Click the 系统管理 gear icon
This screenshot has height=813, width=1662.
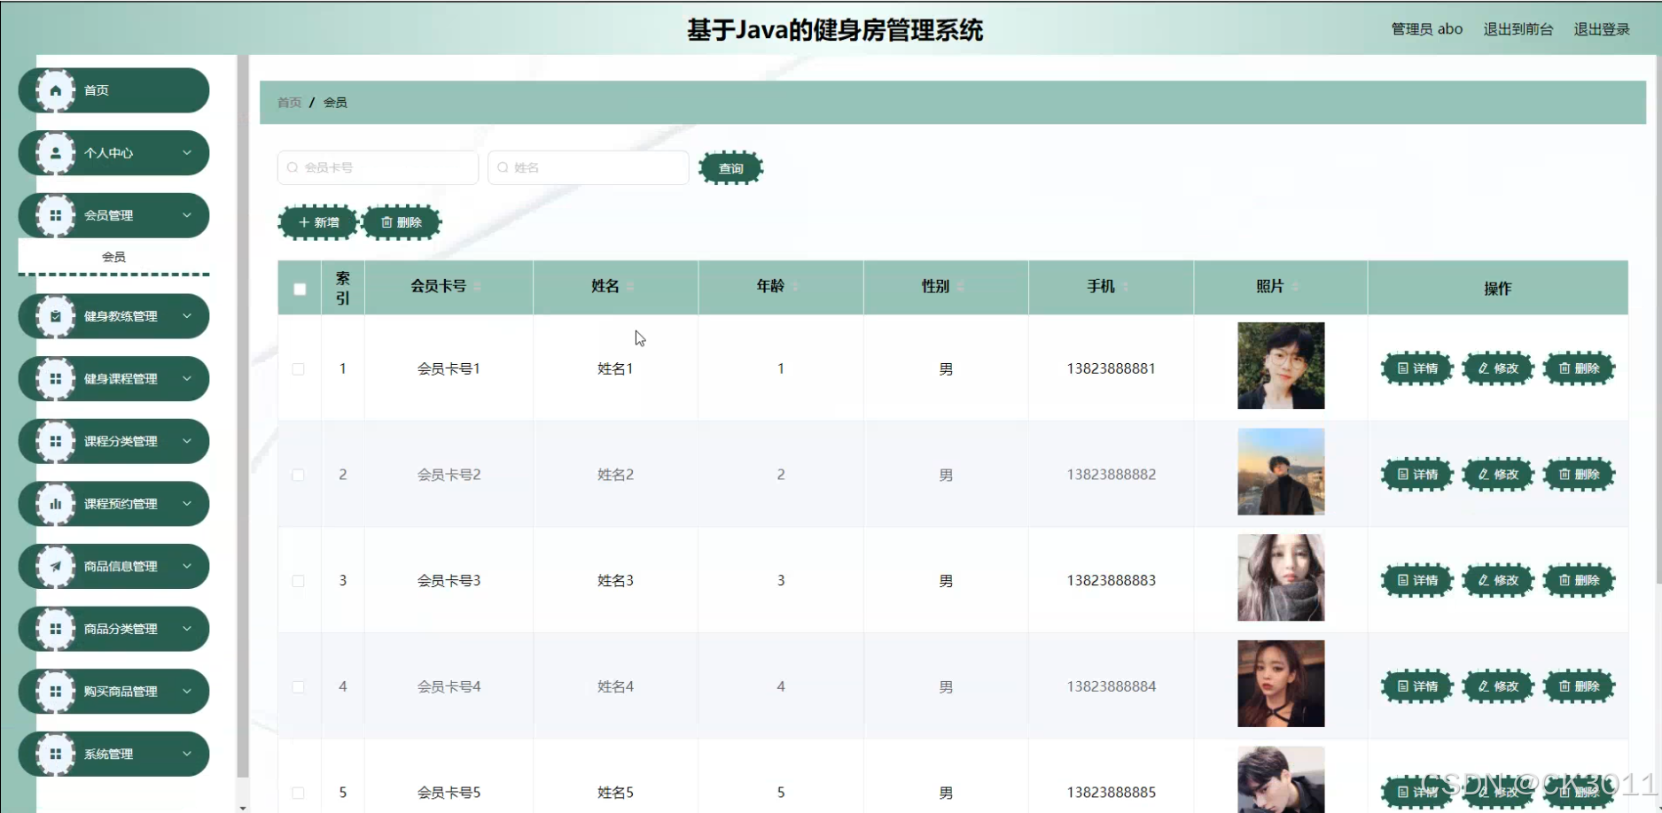pyautogui.click(x=56, y=754)
